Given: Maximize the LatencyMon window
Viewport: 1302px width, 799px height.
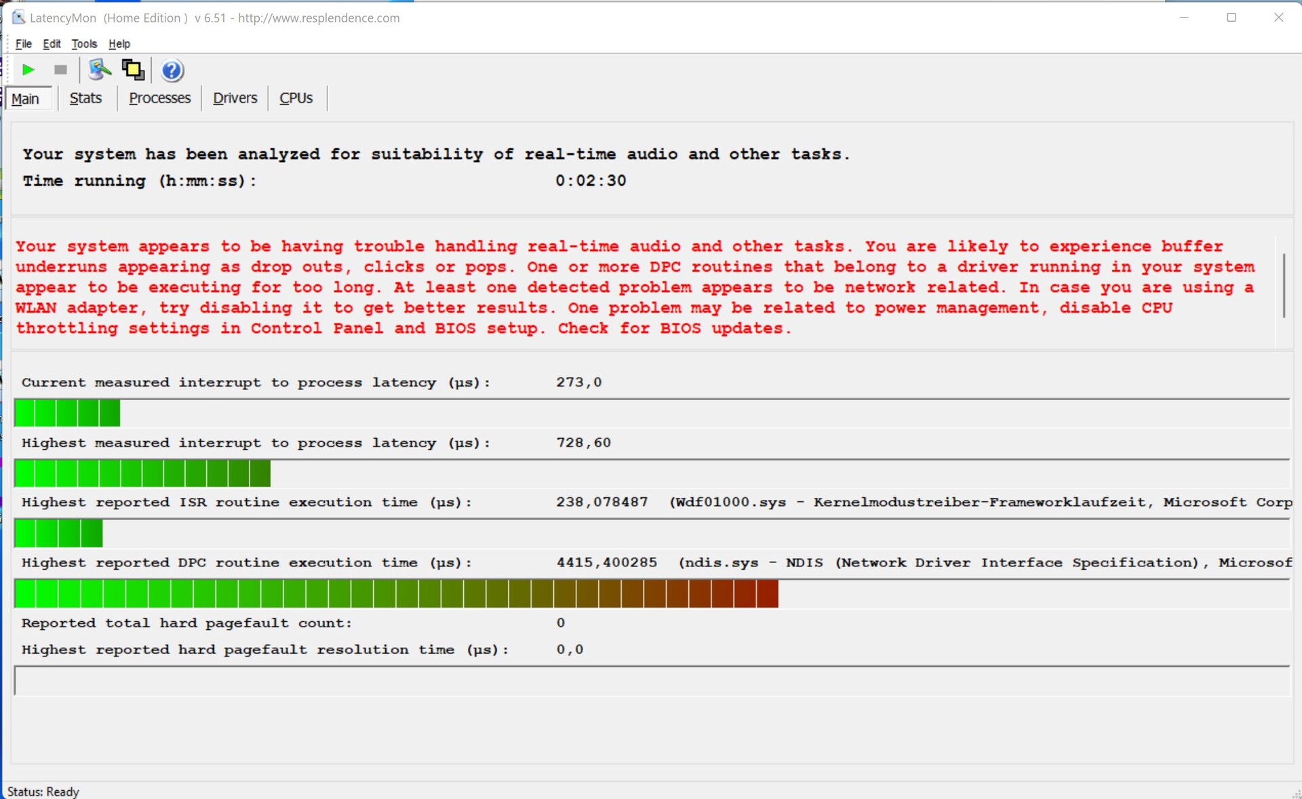Looking at the screenshot, I should click(x=1231, y=18).
